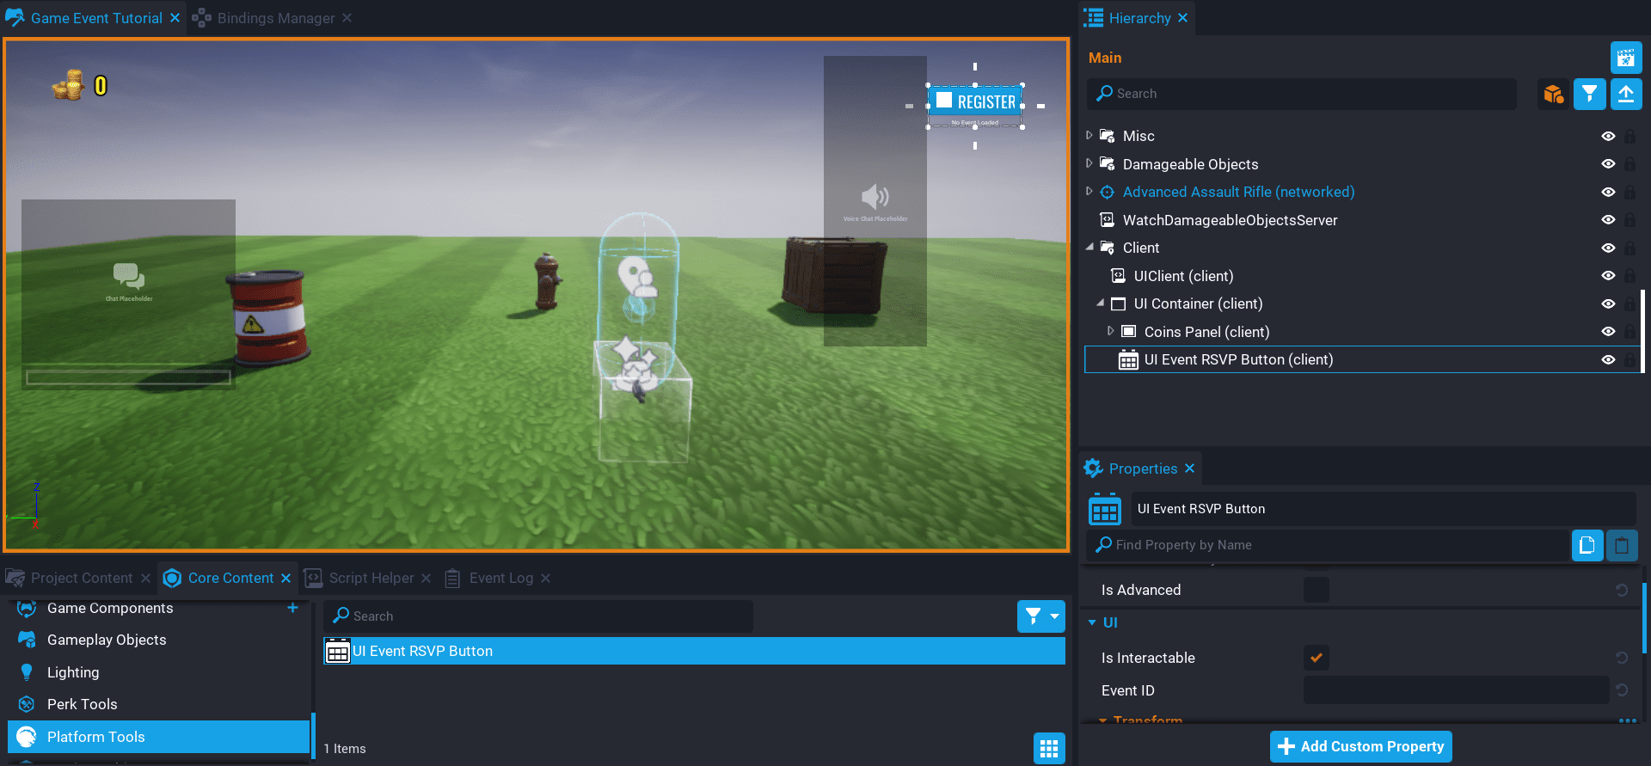The image size is (1651, 766).
Task: Enable the Is Advanced checkbox
Action: 1316,590
